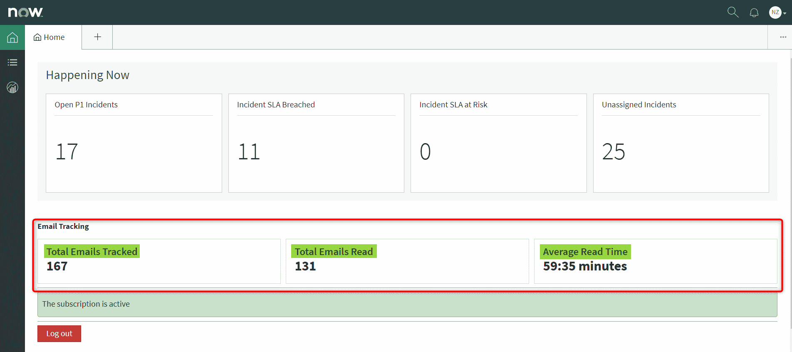Open the Open P1 Incidents card
Image resolution: width=792 pixels, height=352 pixels.
tap(134, 143)
